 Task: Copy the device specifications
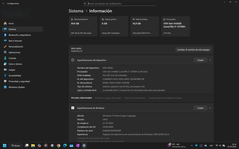[200, 60]
